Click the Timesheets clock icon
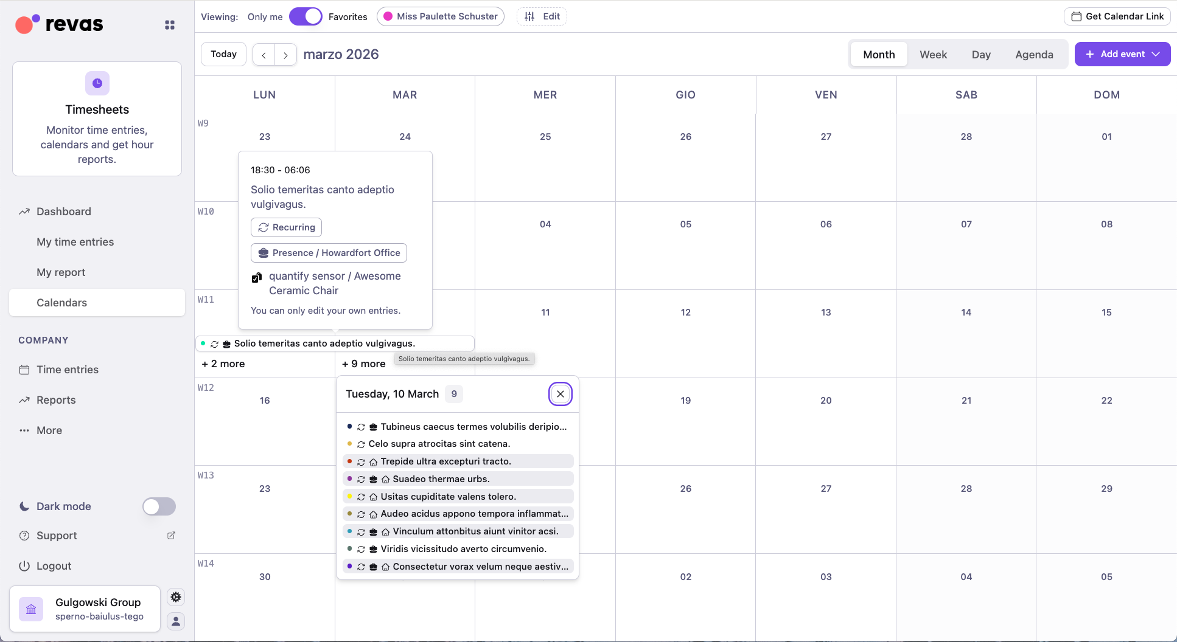Screen dimensions: 1177x642 pos(97,83)
